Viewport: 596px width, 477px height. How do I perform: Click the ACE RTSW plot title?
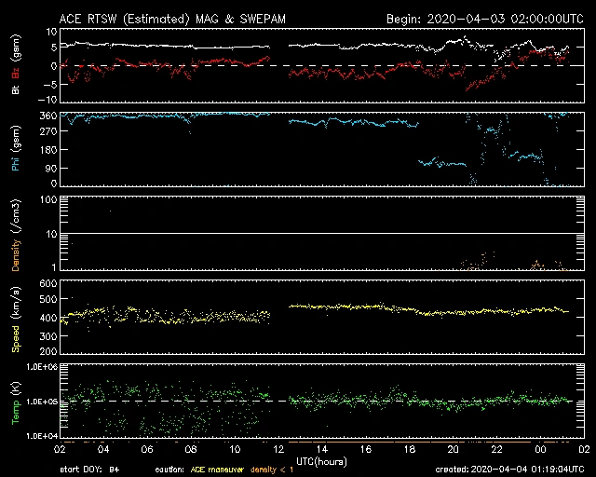tap(160, 19)
